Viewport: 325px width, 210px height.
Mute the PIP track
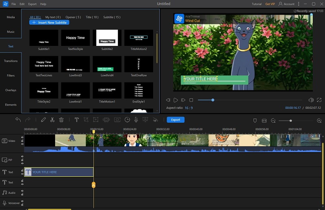[22, 156]
